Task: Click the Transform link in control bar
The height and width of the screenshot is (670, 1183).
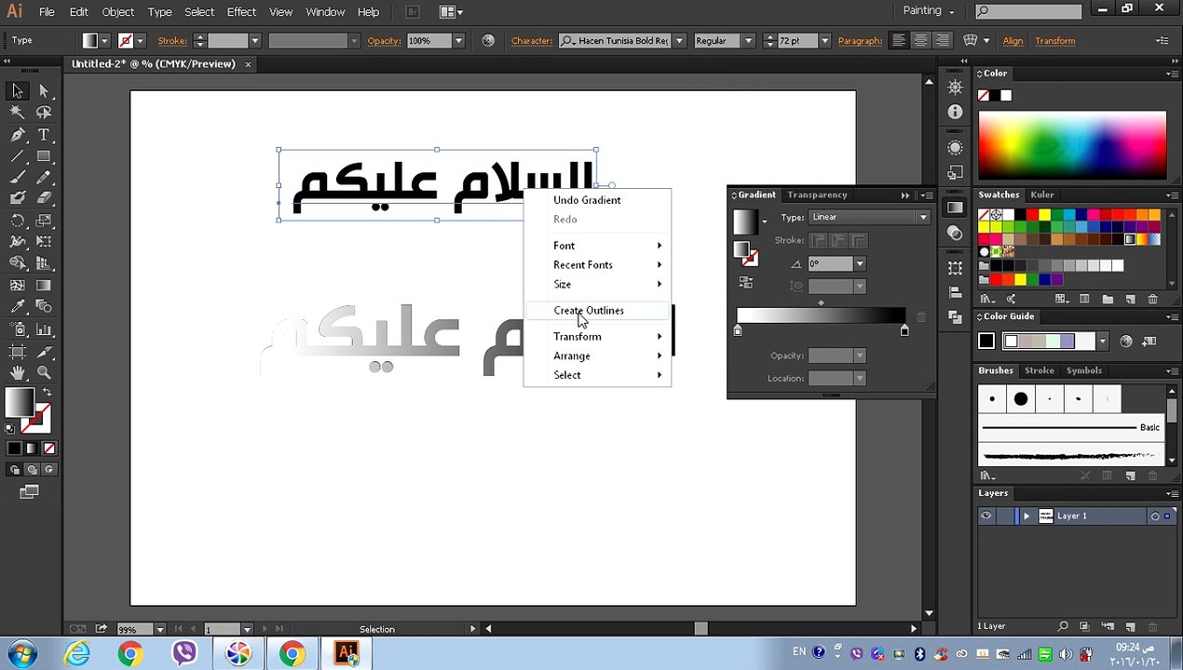Action: 1054,41
